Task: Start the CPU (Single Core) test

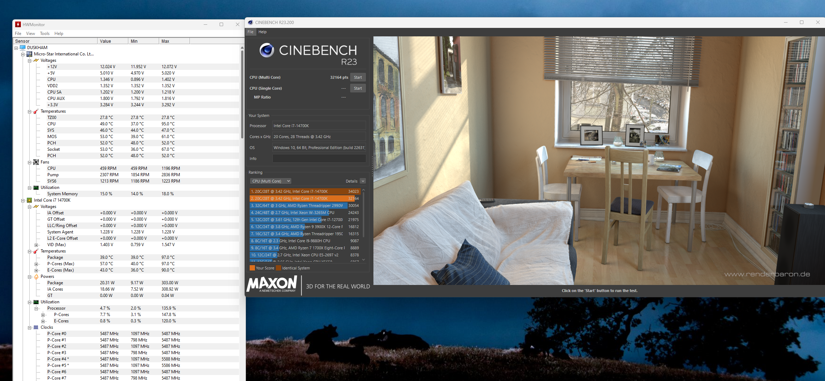Action: pos(358,88)
